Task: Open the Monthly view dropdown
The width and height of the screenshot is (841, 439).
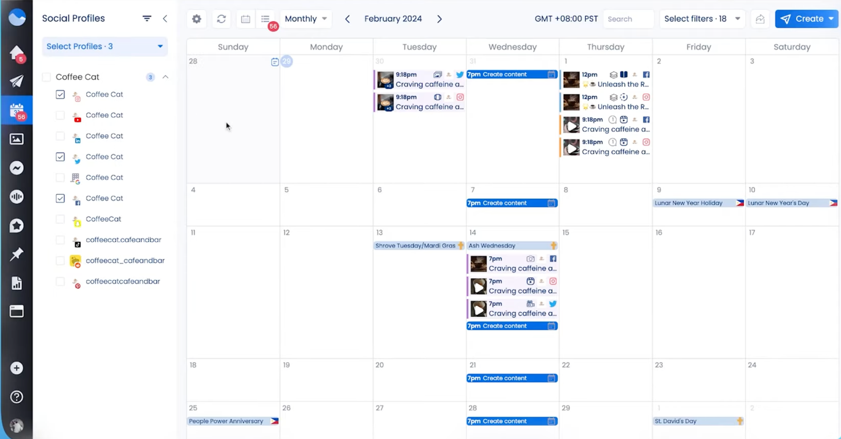Action: pyautogui.click(x=306, y=19)
